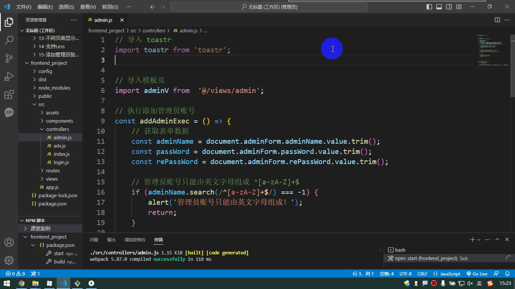Toggle the primary side bar layout button
515x289 pixels.
[429, 7]
